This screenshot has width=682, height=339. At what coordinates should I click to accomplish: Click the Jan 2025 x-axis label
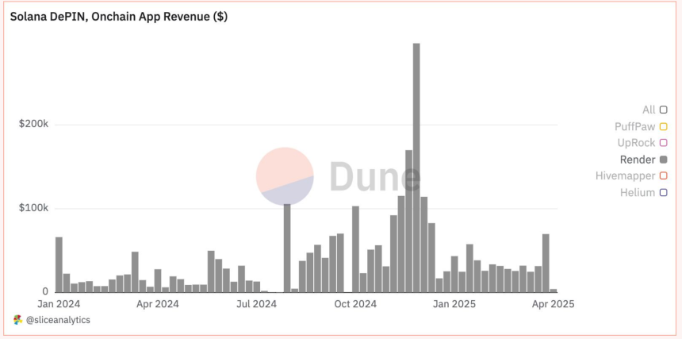click(454, 303)
